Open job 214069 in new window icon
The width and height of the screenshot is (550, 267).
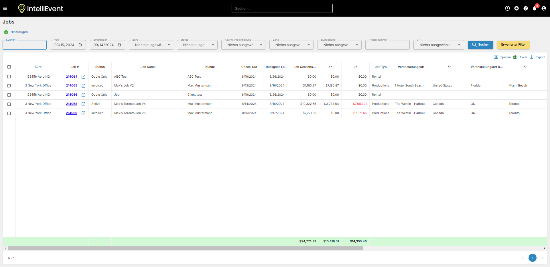click(x=83, y=113)
